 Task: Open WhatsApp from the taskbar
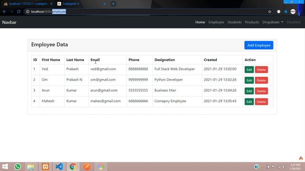pyautogui.click(x=18, y=167)
